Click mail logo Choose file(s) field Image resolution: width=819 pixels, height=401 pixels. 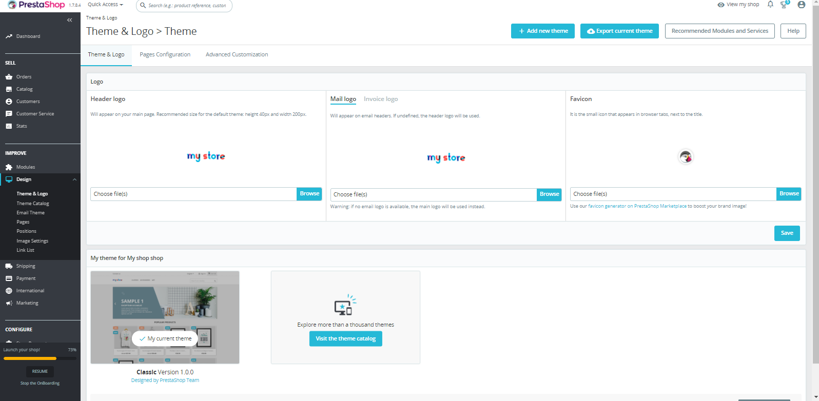[x=434, y=194]
